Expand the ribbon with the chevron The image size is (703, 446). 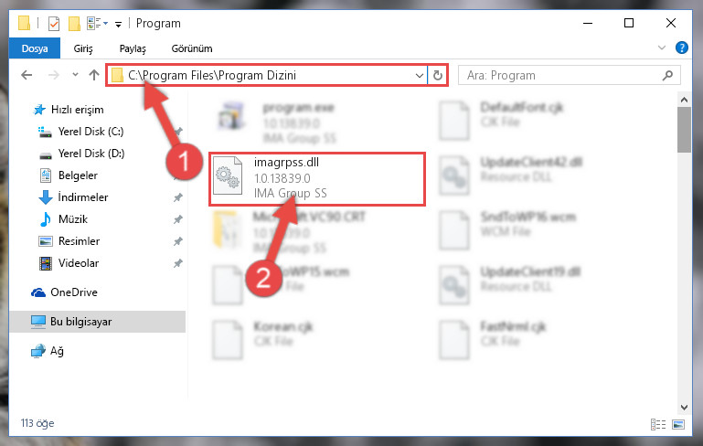661,48
